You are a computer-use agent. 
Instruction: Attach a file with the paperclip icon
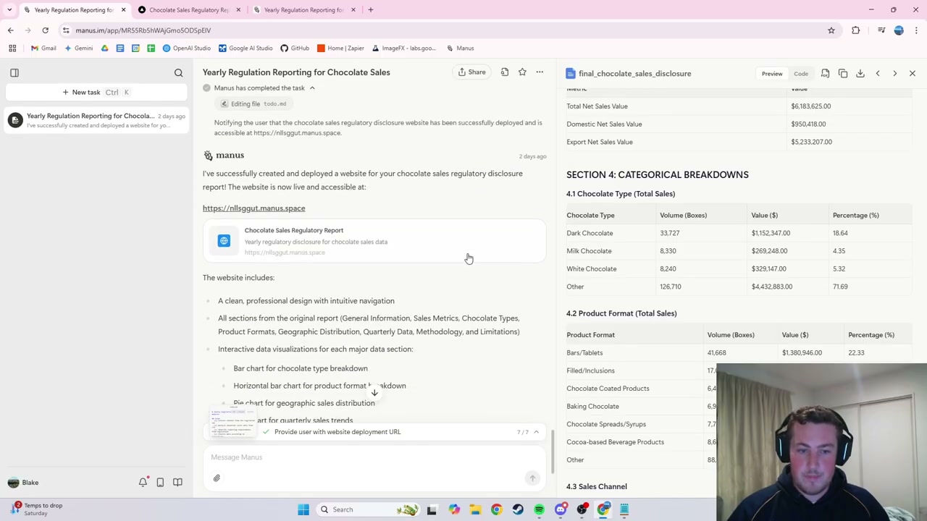217,478
